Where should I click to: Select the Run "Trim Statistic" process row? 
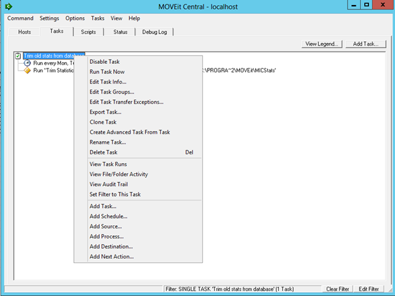[x=53, y=70]
